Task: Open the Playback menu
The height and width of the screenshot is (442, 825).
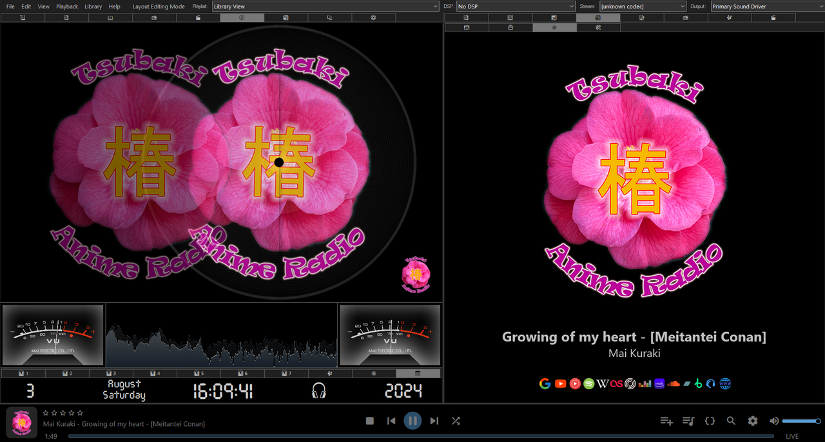Action: [67, 6]
